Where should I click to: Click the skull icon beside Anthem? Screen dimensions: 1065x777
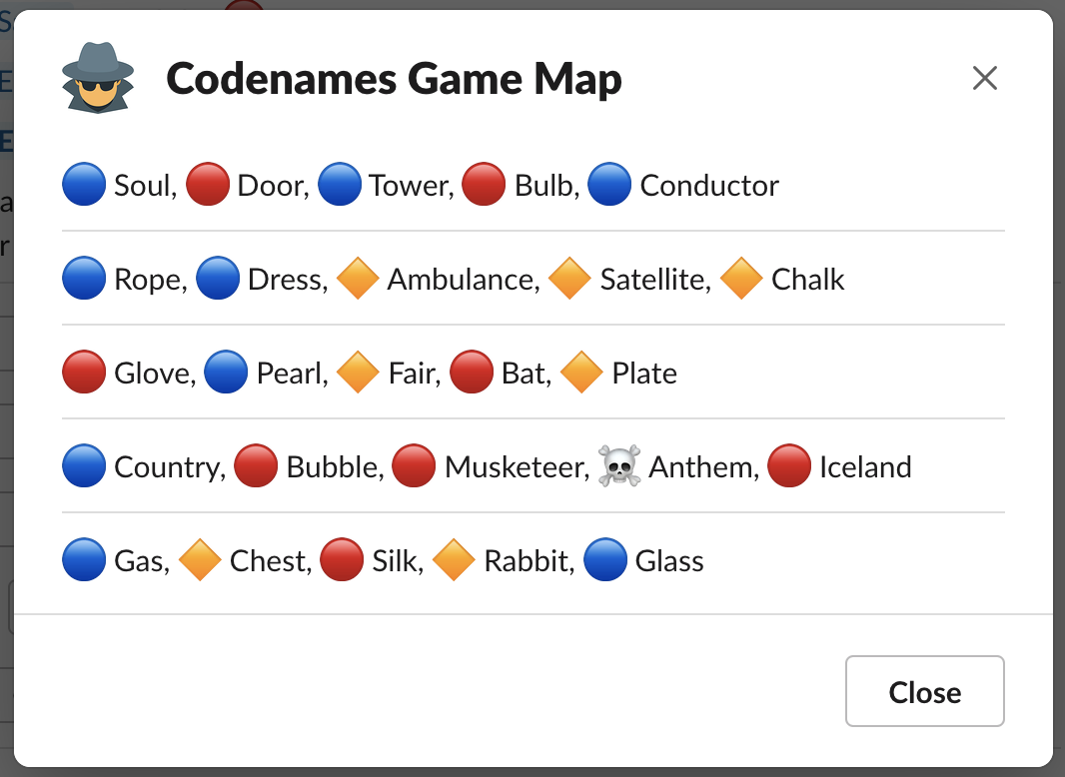[x=618, y=465]
